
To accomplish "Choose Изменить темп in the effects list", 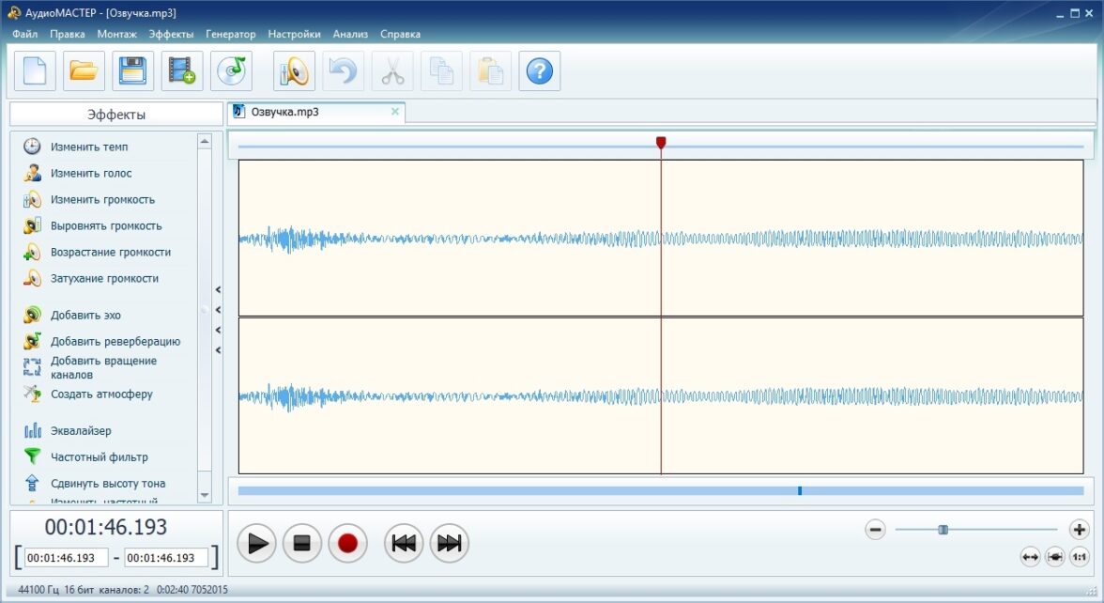I will pos(89,147).
